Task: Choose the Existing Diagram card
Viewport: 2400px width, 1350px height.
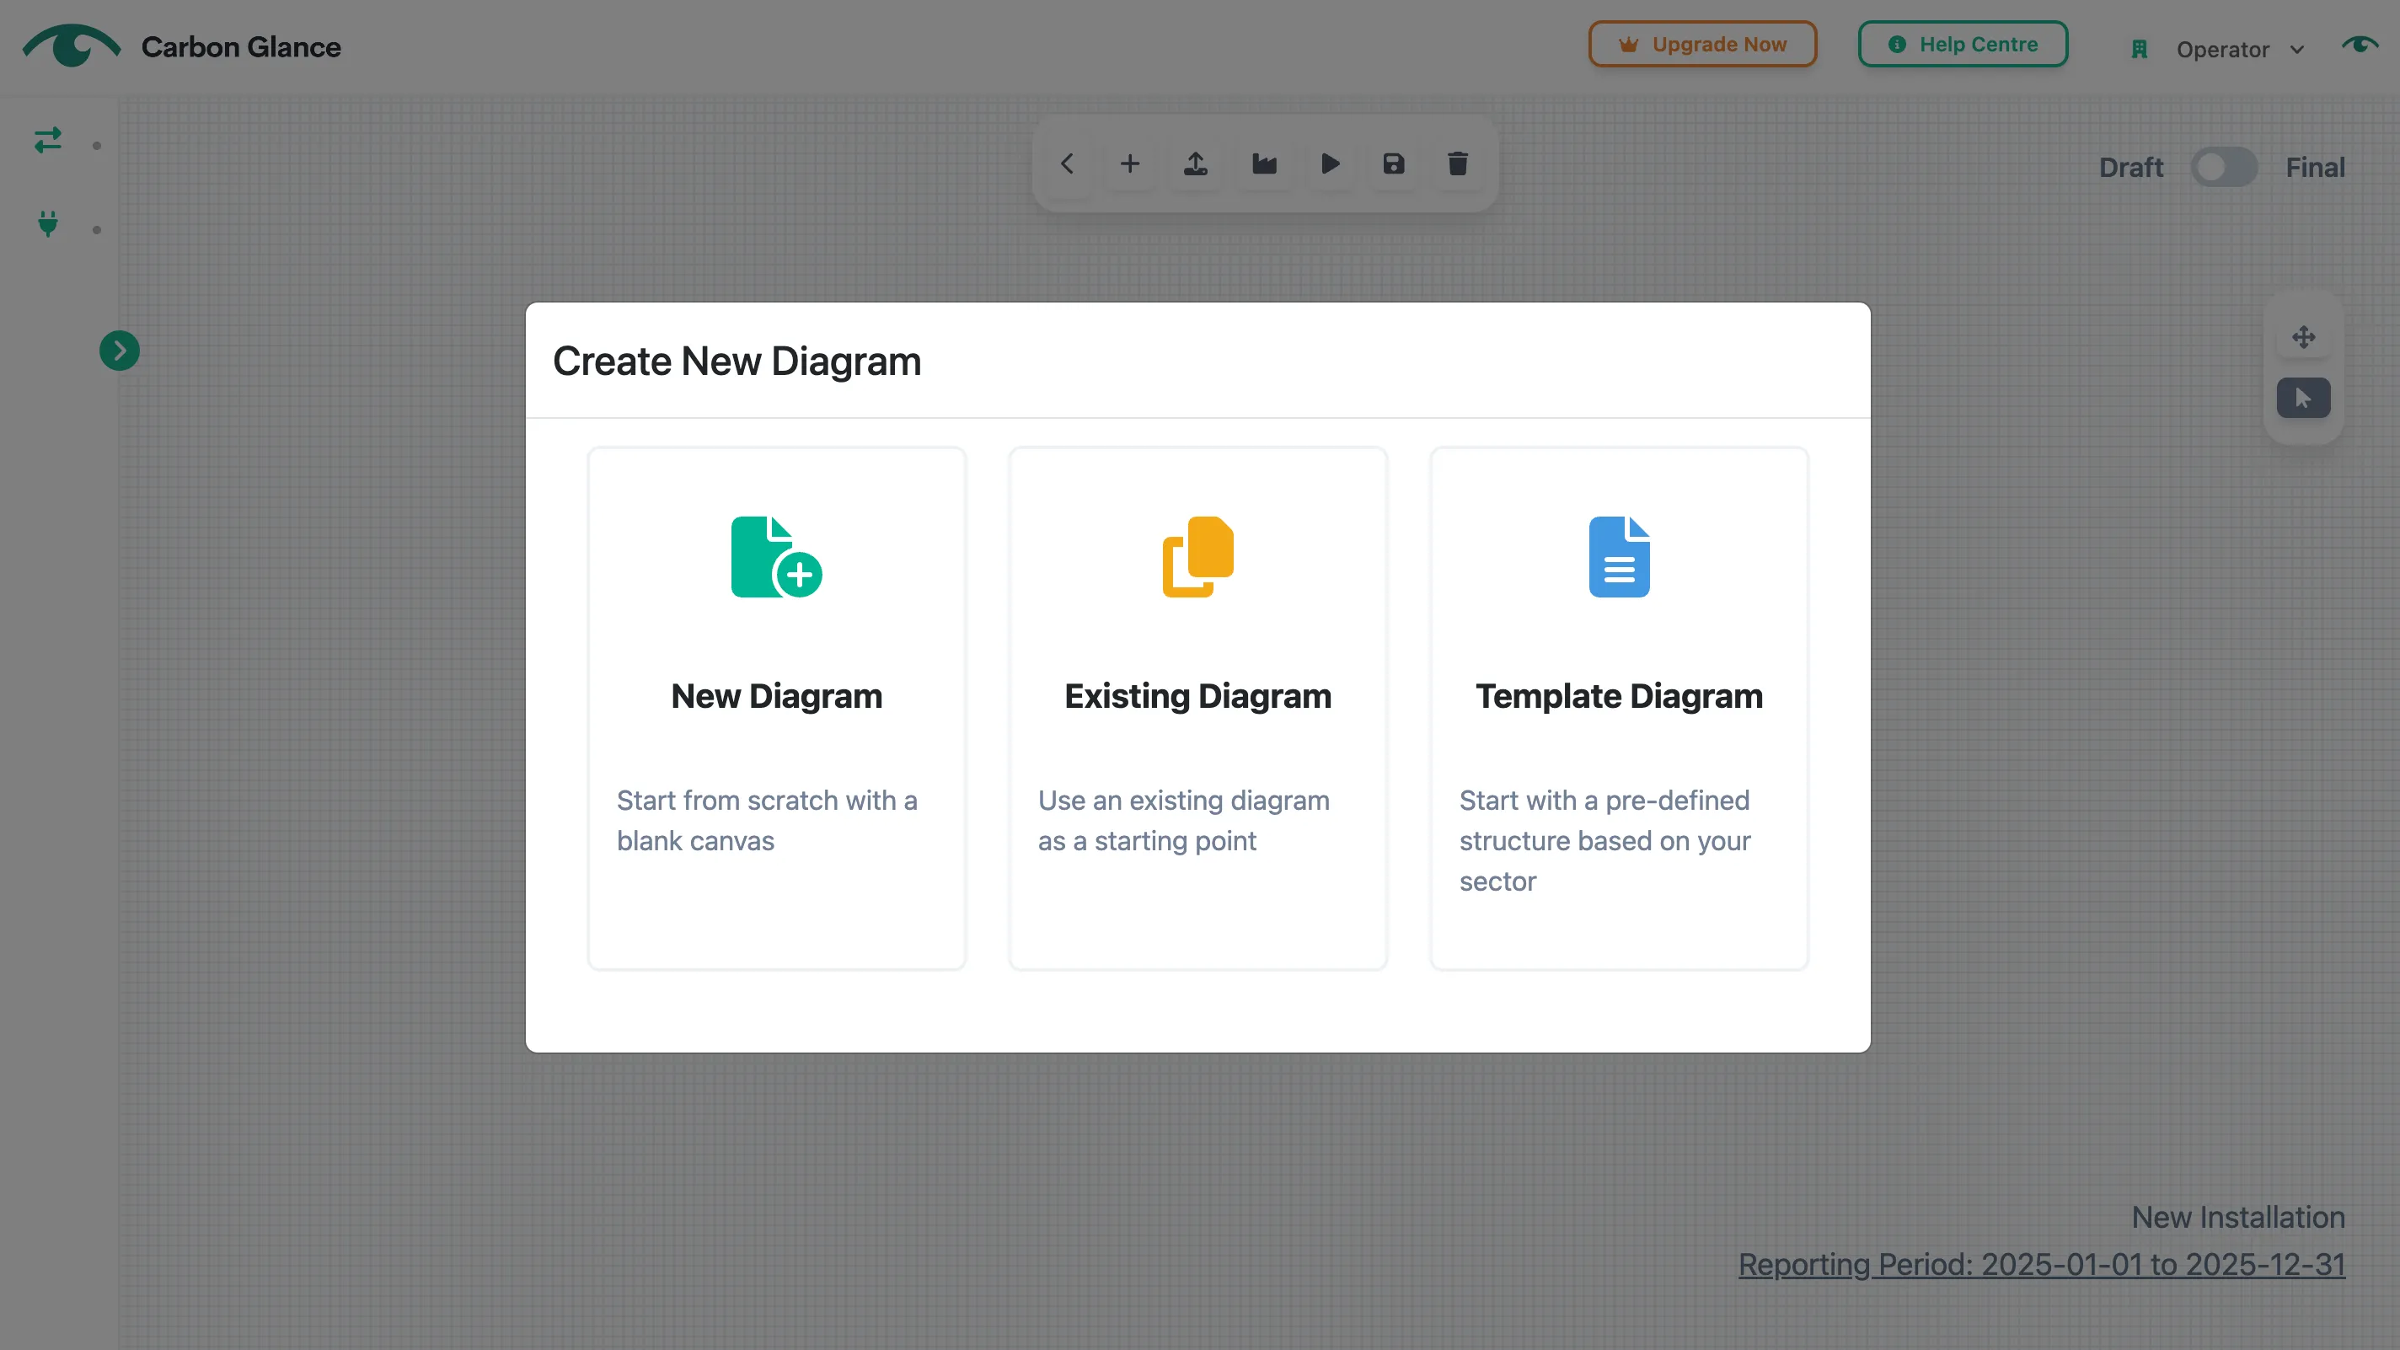Action: click(x=1198, y=708)
